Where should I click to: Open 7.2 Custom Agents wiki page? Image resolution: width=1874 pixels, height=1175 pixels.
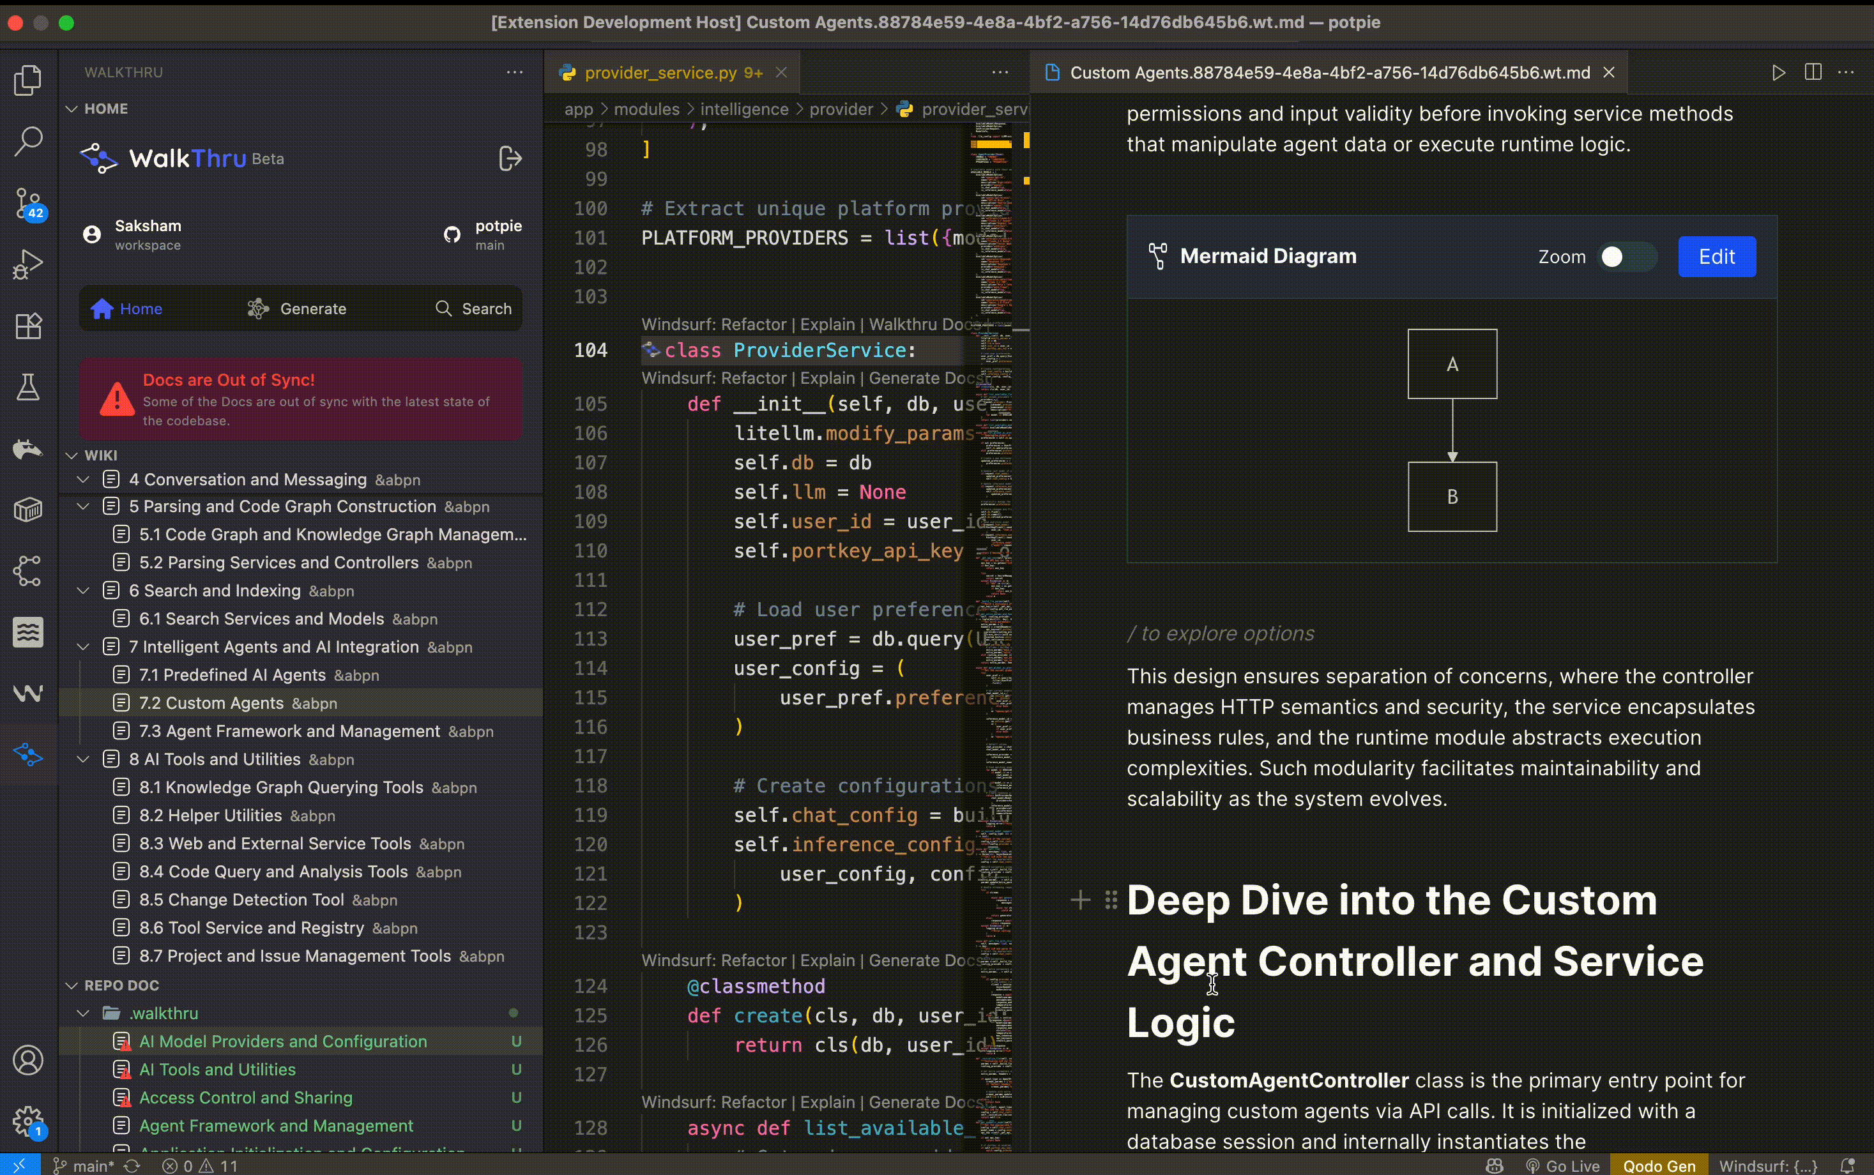[x=301, y=703]
